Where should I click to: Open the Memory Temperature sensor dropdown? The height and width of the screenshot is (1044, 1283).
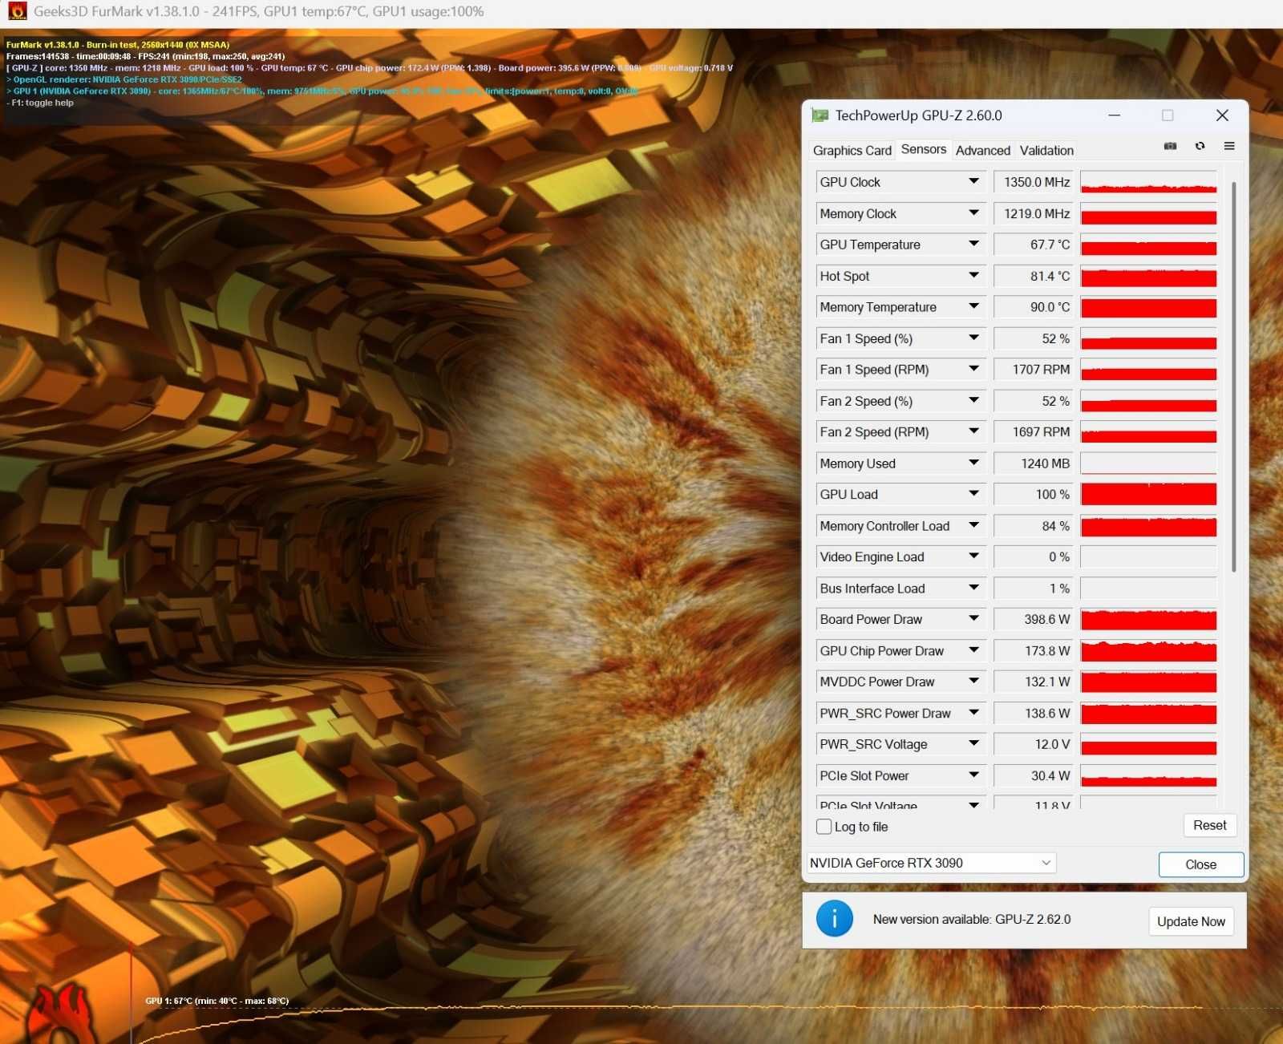pyautogui.click(x=973, y=307)
